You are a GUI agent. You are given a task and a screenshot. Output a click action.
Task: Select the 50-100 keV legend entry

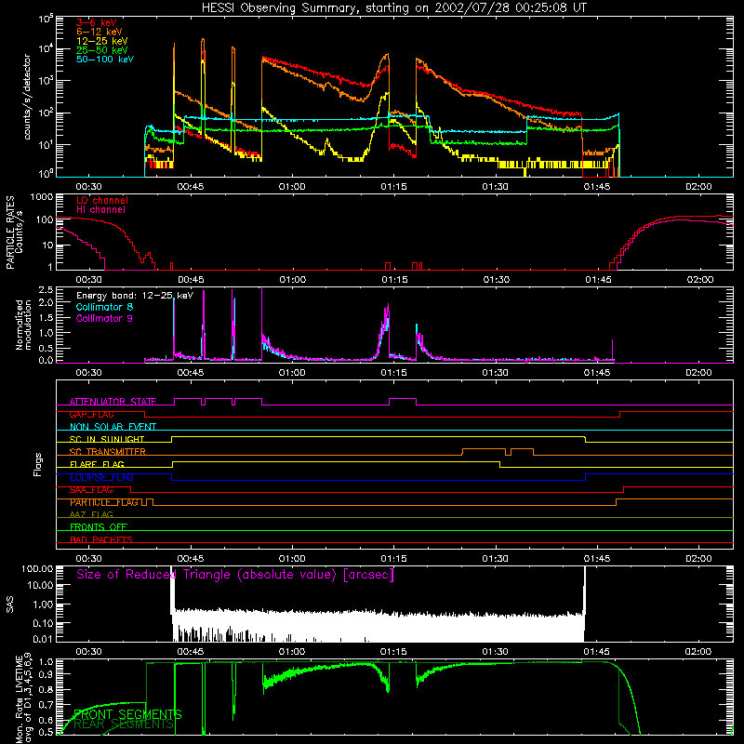[x=105, y=60]
